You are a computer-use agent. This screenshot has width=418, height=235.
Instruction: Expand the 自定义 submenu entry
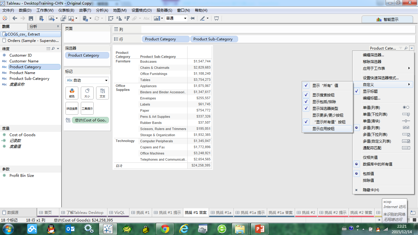tap(383, 85)
